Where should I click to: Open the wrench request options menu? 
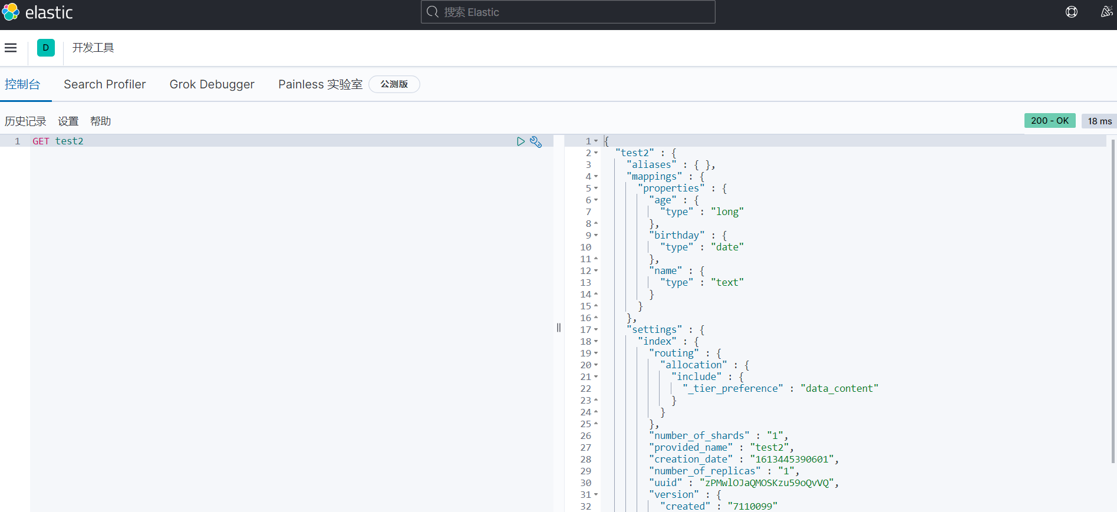[x=536, y=141]
